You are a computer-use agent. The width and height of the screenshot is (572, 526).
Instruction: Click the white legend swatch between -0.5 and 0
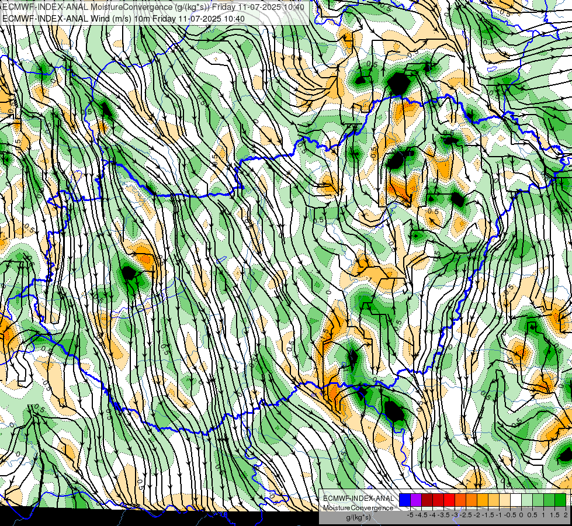(516, 500)
